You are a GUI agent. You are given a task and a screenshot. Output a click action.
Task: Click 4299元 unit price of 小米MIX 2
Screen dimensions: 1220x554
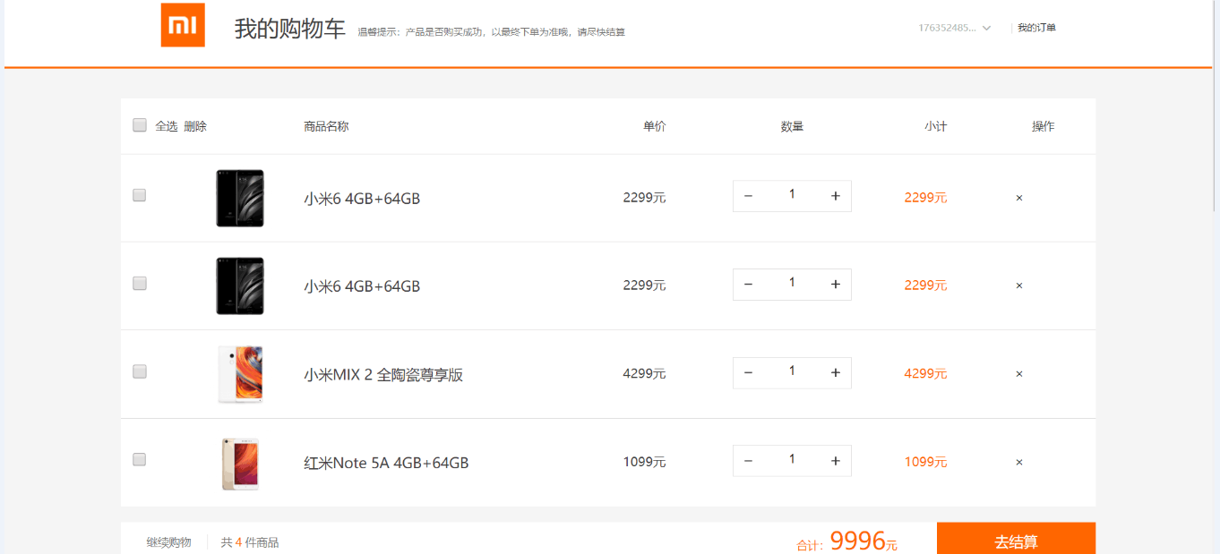(645, 374)
